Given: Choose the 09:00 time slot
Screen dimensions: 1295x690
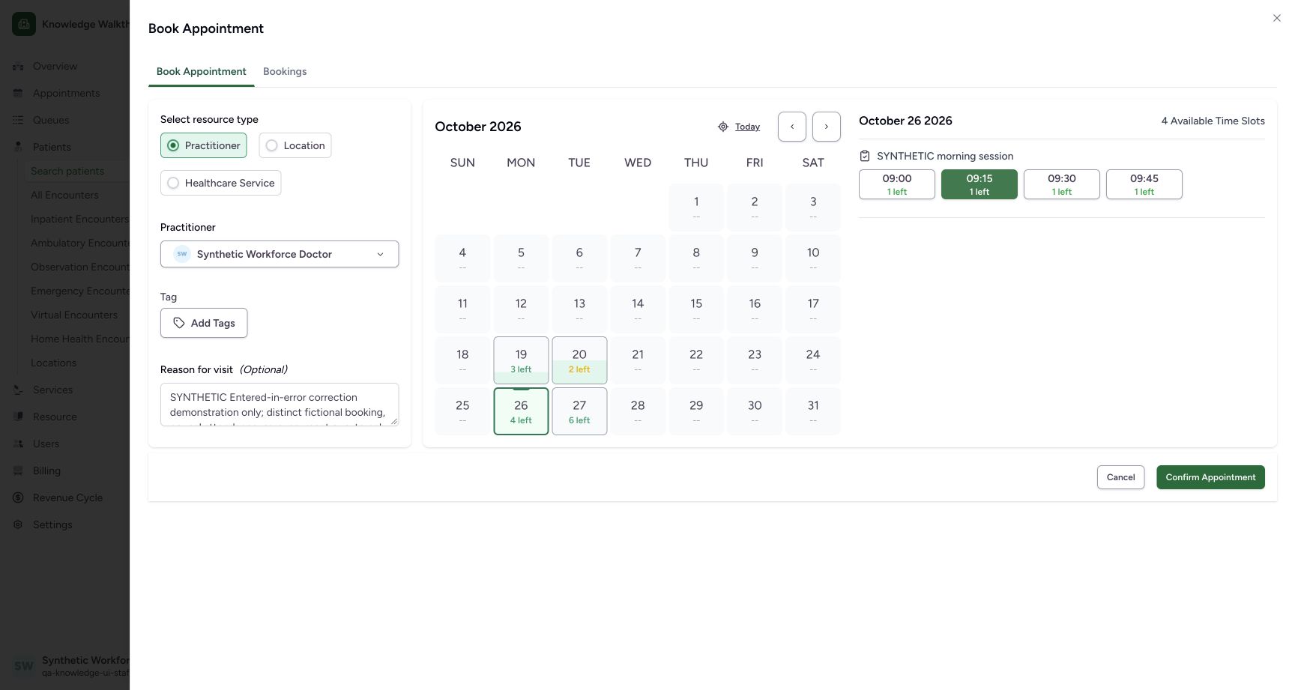Looking at the screenshot, I should coord(897,184).
